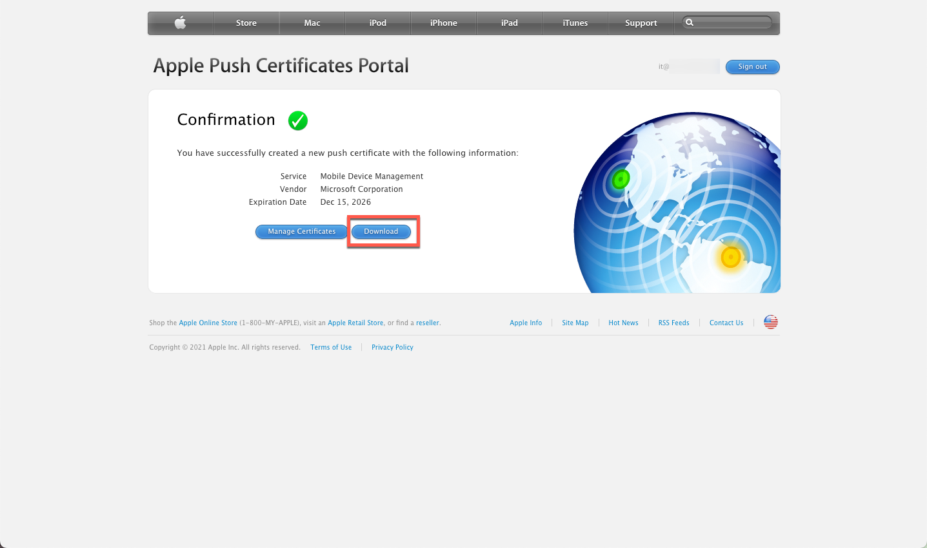Viewport: 927px width, 548px height.
Task: Focus the search input field
Action: [x=733, y=23]
